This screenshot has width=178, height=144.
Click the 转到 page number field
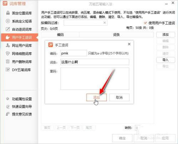pos(137,128)
